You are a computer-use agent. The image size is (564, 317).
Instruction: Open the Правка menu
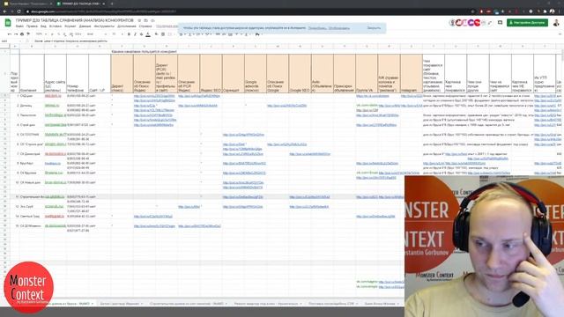32,26
